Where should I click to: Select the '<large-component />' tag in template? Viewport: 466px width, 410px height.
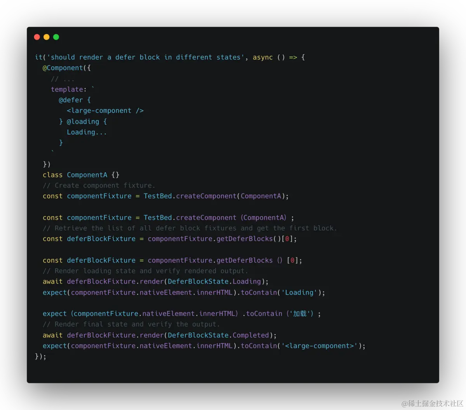[x=105, y=110]
